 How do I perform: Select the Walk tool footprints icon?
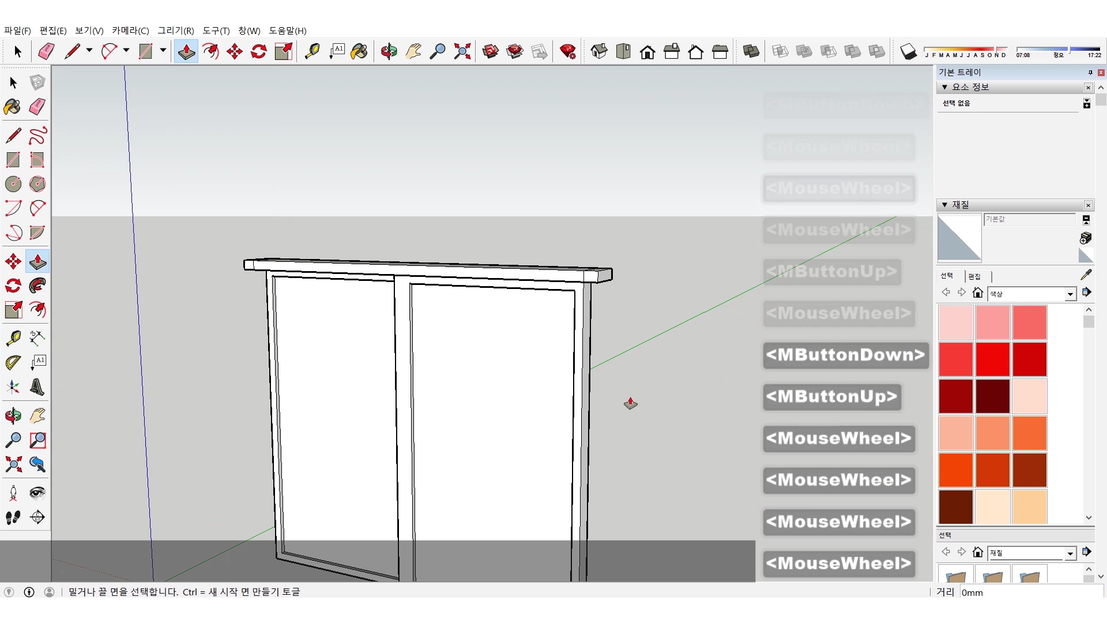coord(13,517)
